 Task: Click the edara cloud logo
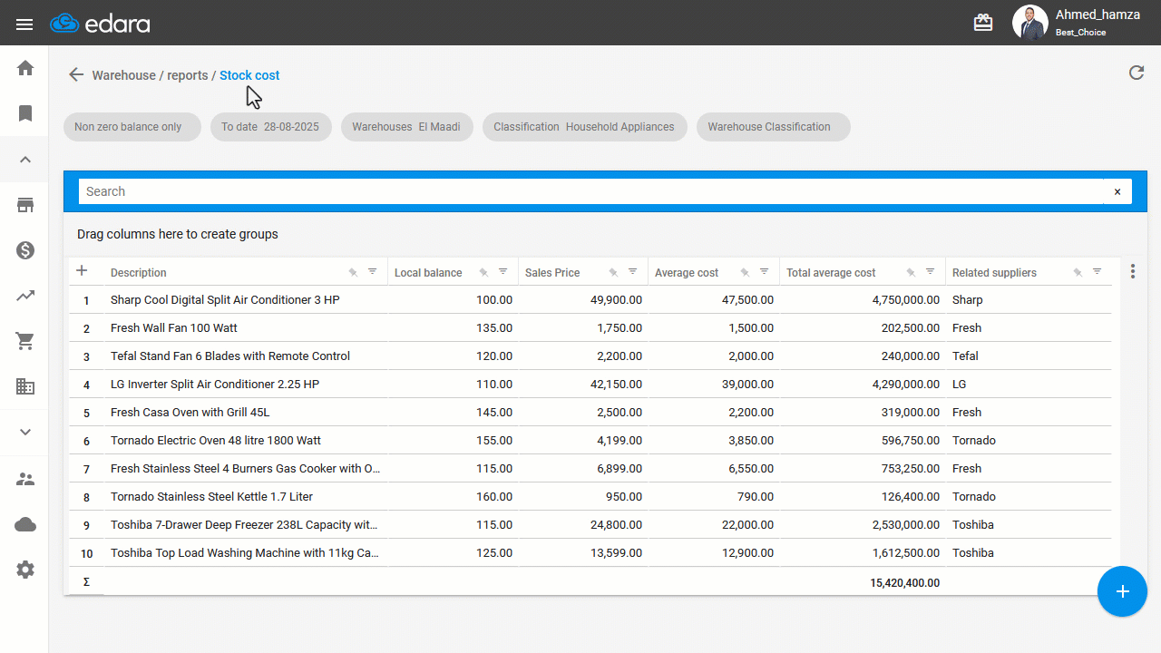(100, 24)
